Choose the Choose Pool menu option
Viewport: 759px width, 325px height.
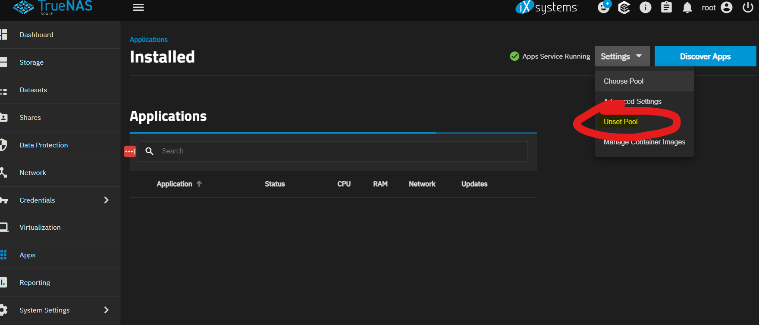coord(624,81)
